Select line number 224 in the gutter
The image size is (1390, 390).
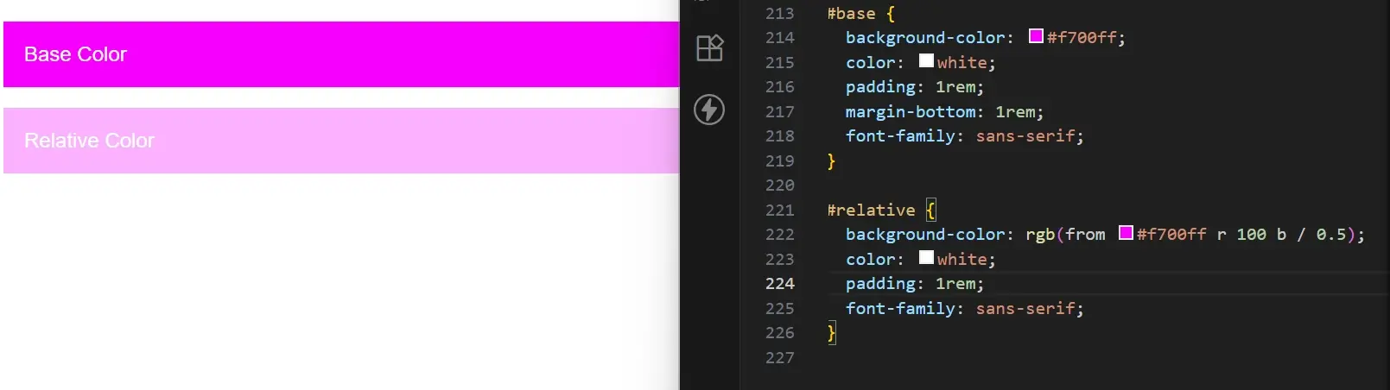pos(779,284)
